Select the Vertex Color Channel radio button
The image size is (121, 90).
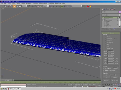104,70
